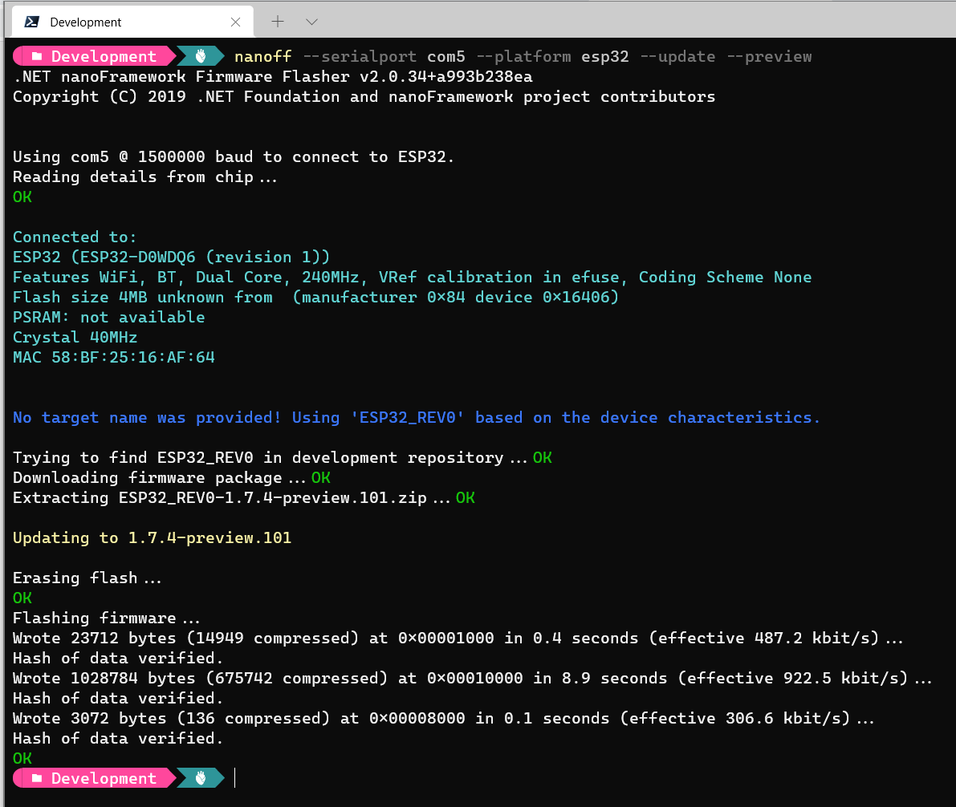Open a new tab with the plus button
The width and height of the screenshot is (956, 807).
pyautogui.click(x=278, y=22)
